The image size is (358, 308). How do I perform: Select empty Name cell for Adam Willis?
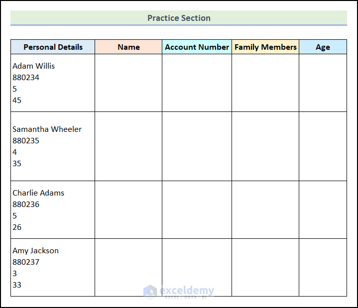pos(128,83)
